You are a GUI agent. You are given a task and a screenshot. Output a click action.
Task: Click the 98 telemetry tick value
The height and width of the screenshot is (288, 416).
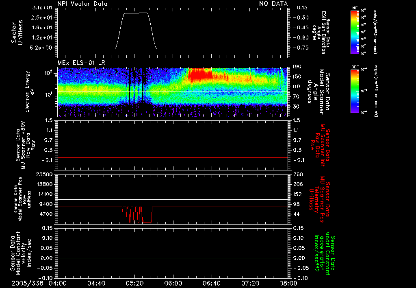pos(296,204)
